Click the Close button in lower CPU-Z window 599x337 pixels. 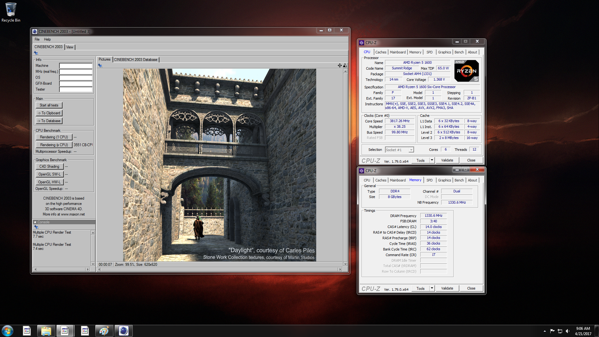[x=471, y=289]
